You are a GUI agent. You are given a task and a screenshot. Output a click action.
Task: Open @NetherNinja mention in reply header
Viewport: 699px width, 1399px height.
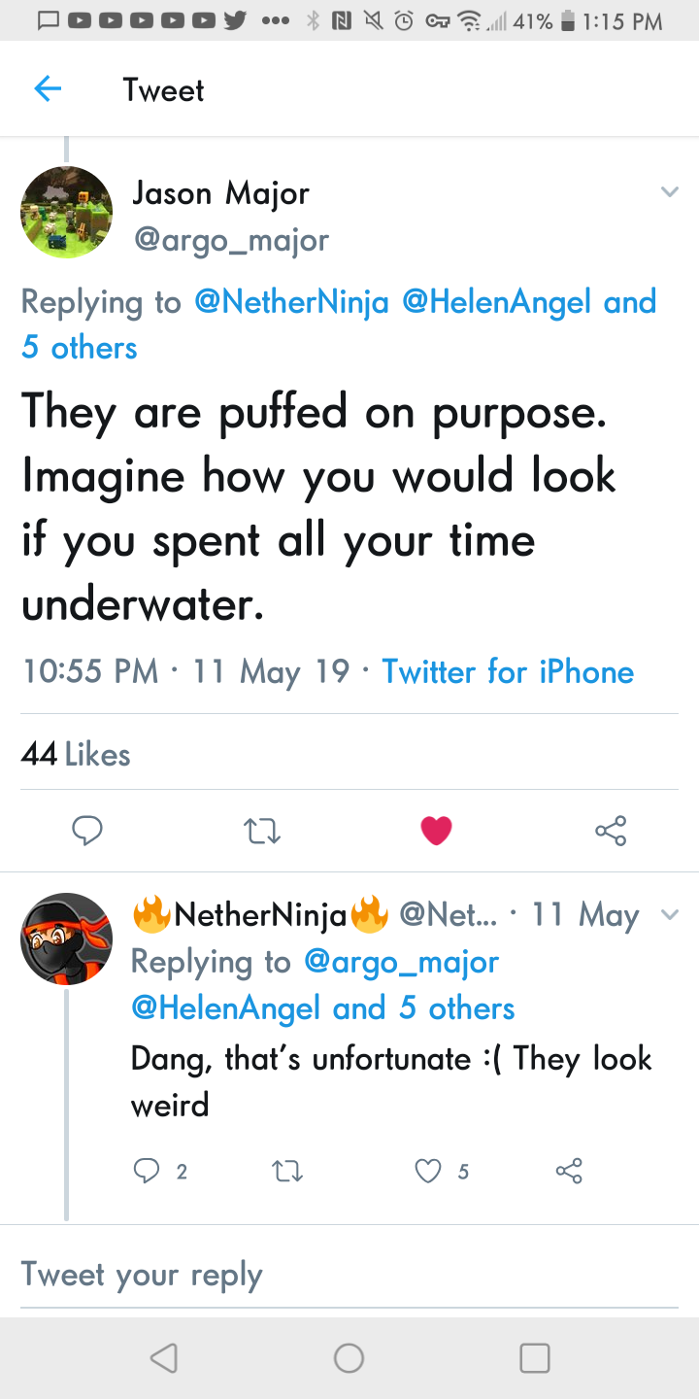pyautogui.click(x=291, y=302)
